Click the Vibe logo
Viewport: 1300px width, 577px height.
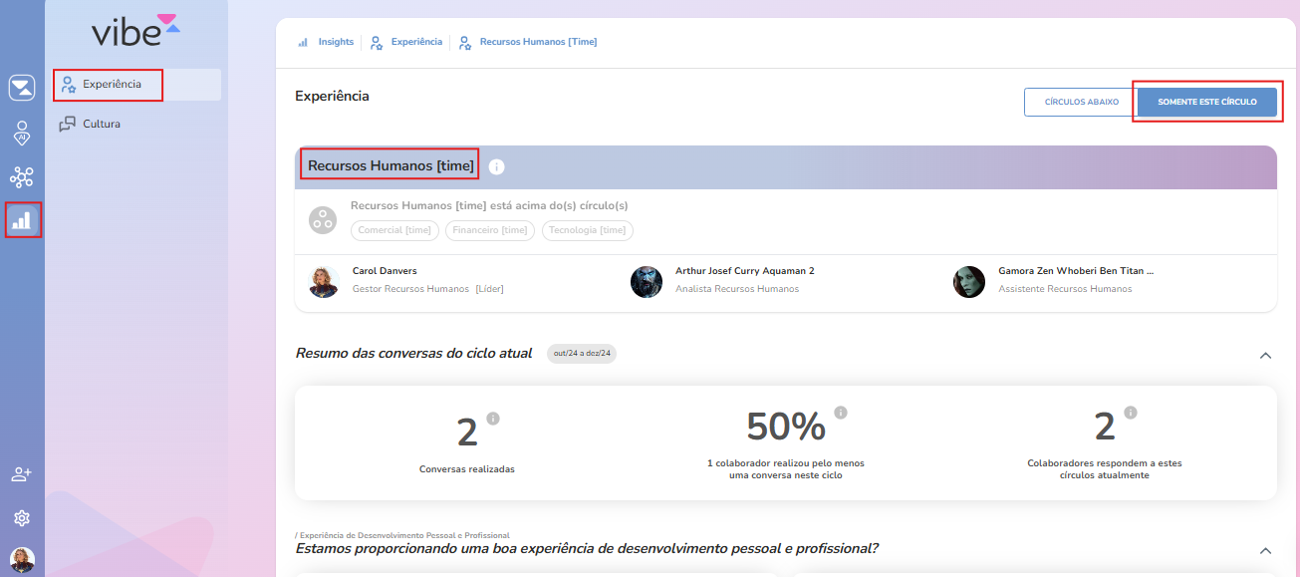tap(136, 30)
